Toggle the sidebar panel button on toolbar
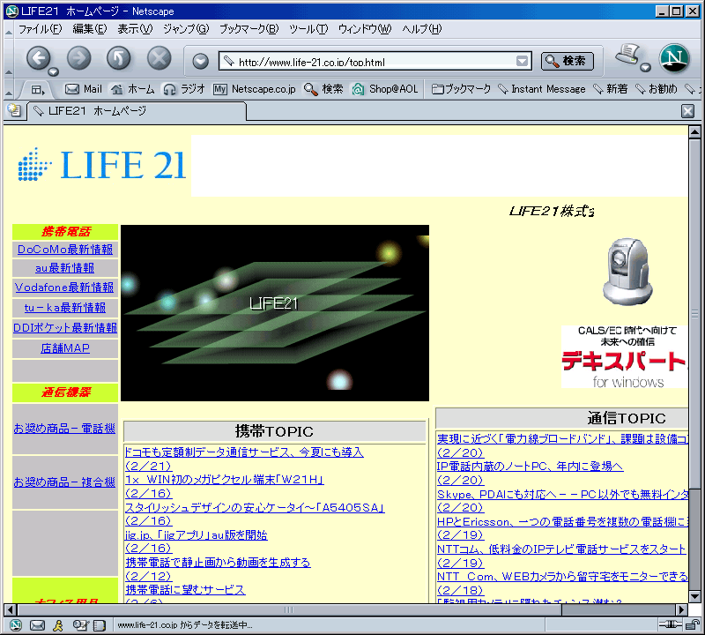Image resolution: width=705 pixels, height=635 pixels. point(38,90)
